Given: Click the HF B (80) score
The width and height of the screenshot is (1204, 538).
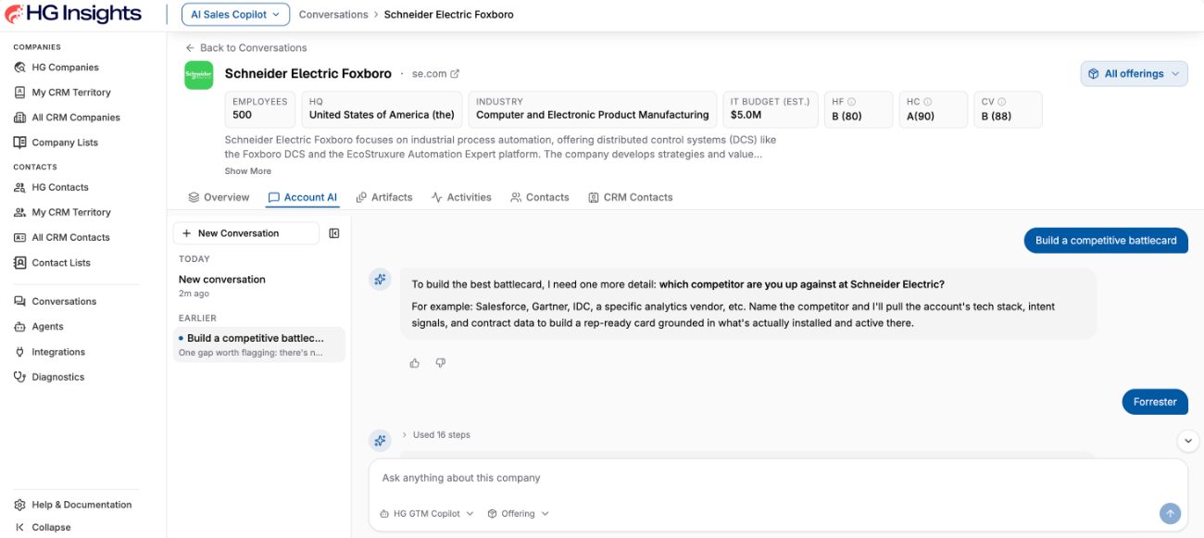Looking at the screenshot, I should pos(847,116).
